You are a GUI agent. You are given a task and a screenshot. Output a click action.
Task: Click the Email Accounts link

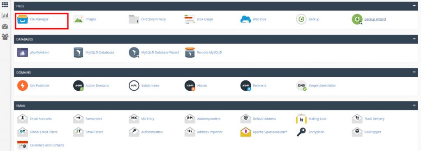coord(41,119)
